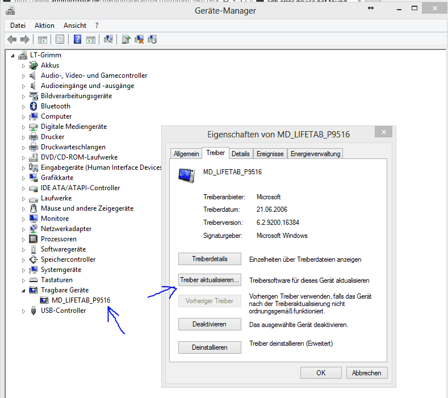The height and width of the screenshot is (398, 448).
Task: Click the Treiberdatum value 21.06.2006
Action: 272,210
